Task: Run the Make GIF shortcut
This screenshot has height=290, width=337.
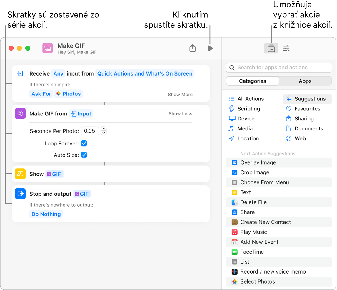Action: tap(210, 48)
